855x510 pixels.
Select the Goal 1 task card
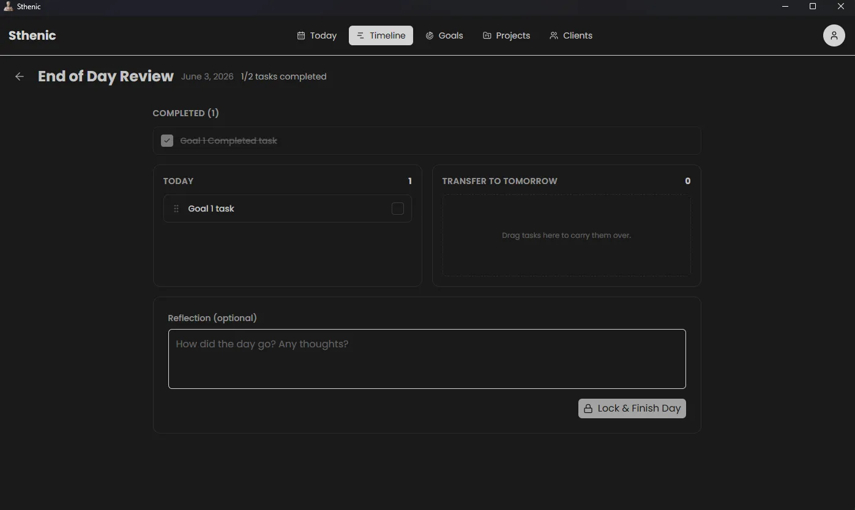288,209
